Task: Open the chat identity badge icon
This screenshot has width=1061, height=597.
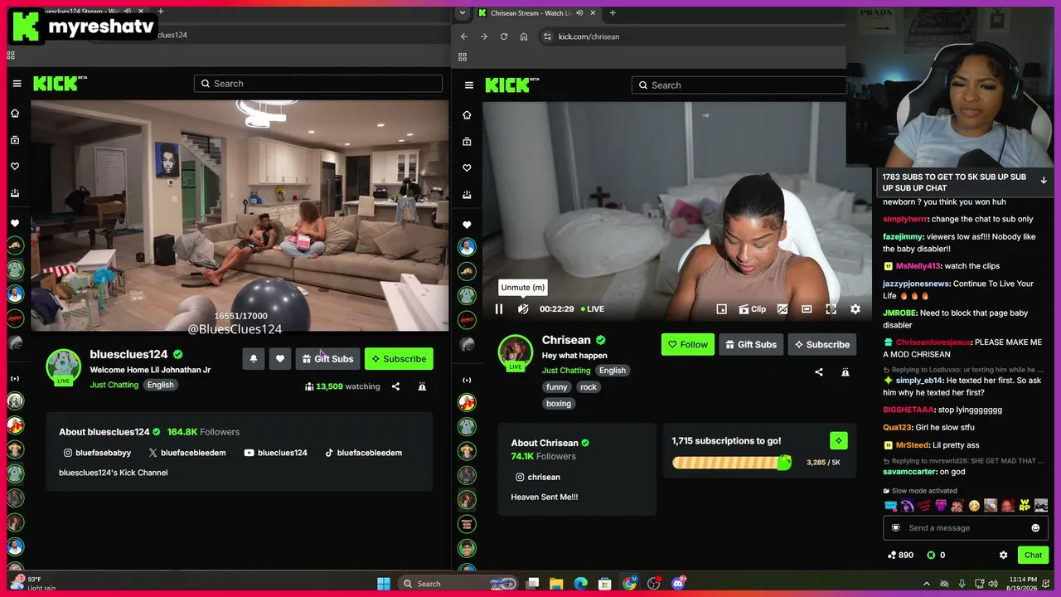Action: [x=895, y=528]
